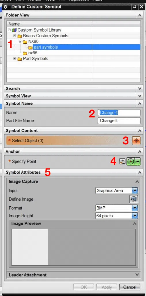Click the Select Object crosshair icon
Image resolution: width=146 pixels, height=296 pixels.
pos(136,141)
